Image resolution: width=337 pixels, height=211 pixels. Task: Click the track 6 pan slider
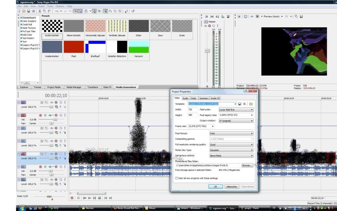click(x=51, y=175)
